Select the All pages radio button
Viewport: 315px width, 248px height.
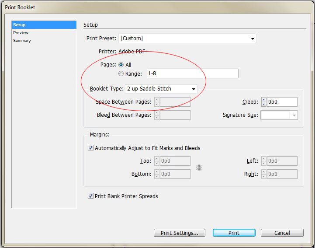tap(121, 65)
